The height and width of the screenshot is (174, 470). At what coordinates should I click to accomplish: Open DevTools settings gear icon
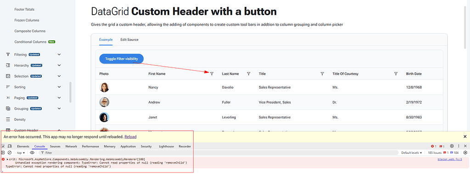[452, 146]
